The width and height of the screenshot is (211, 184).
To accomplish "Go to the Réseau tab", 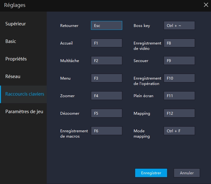I will [13, 76].
